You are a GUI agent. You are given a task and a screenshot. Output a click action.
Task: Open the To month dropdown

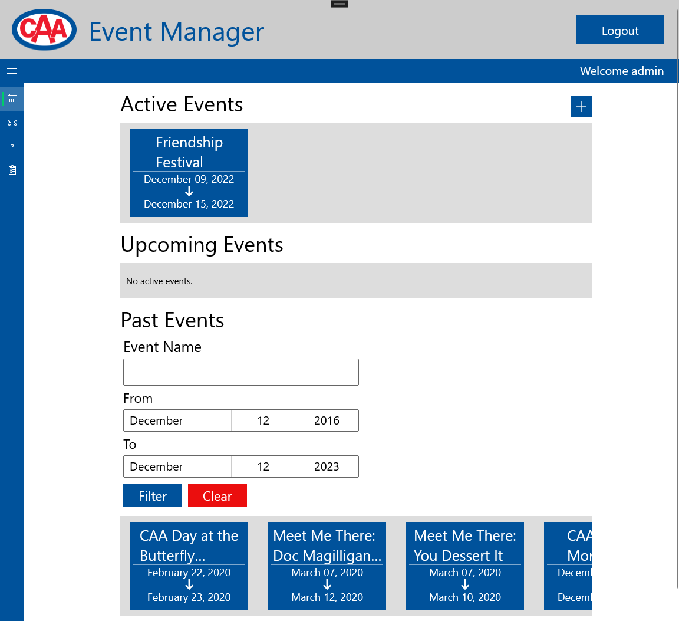point(177,466)
